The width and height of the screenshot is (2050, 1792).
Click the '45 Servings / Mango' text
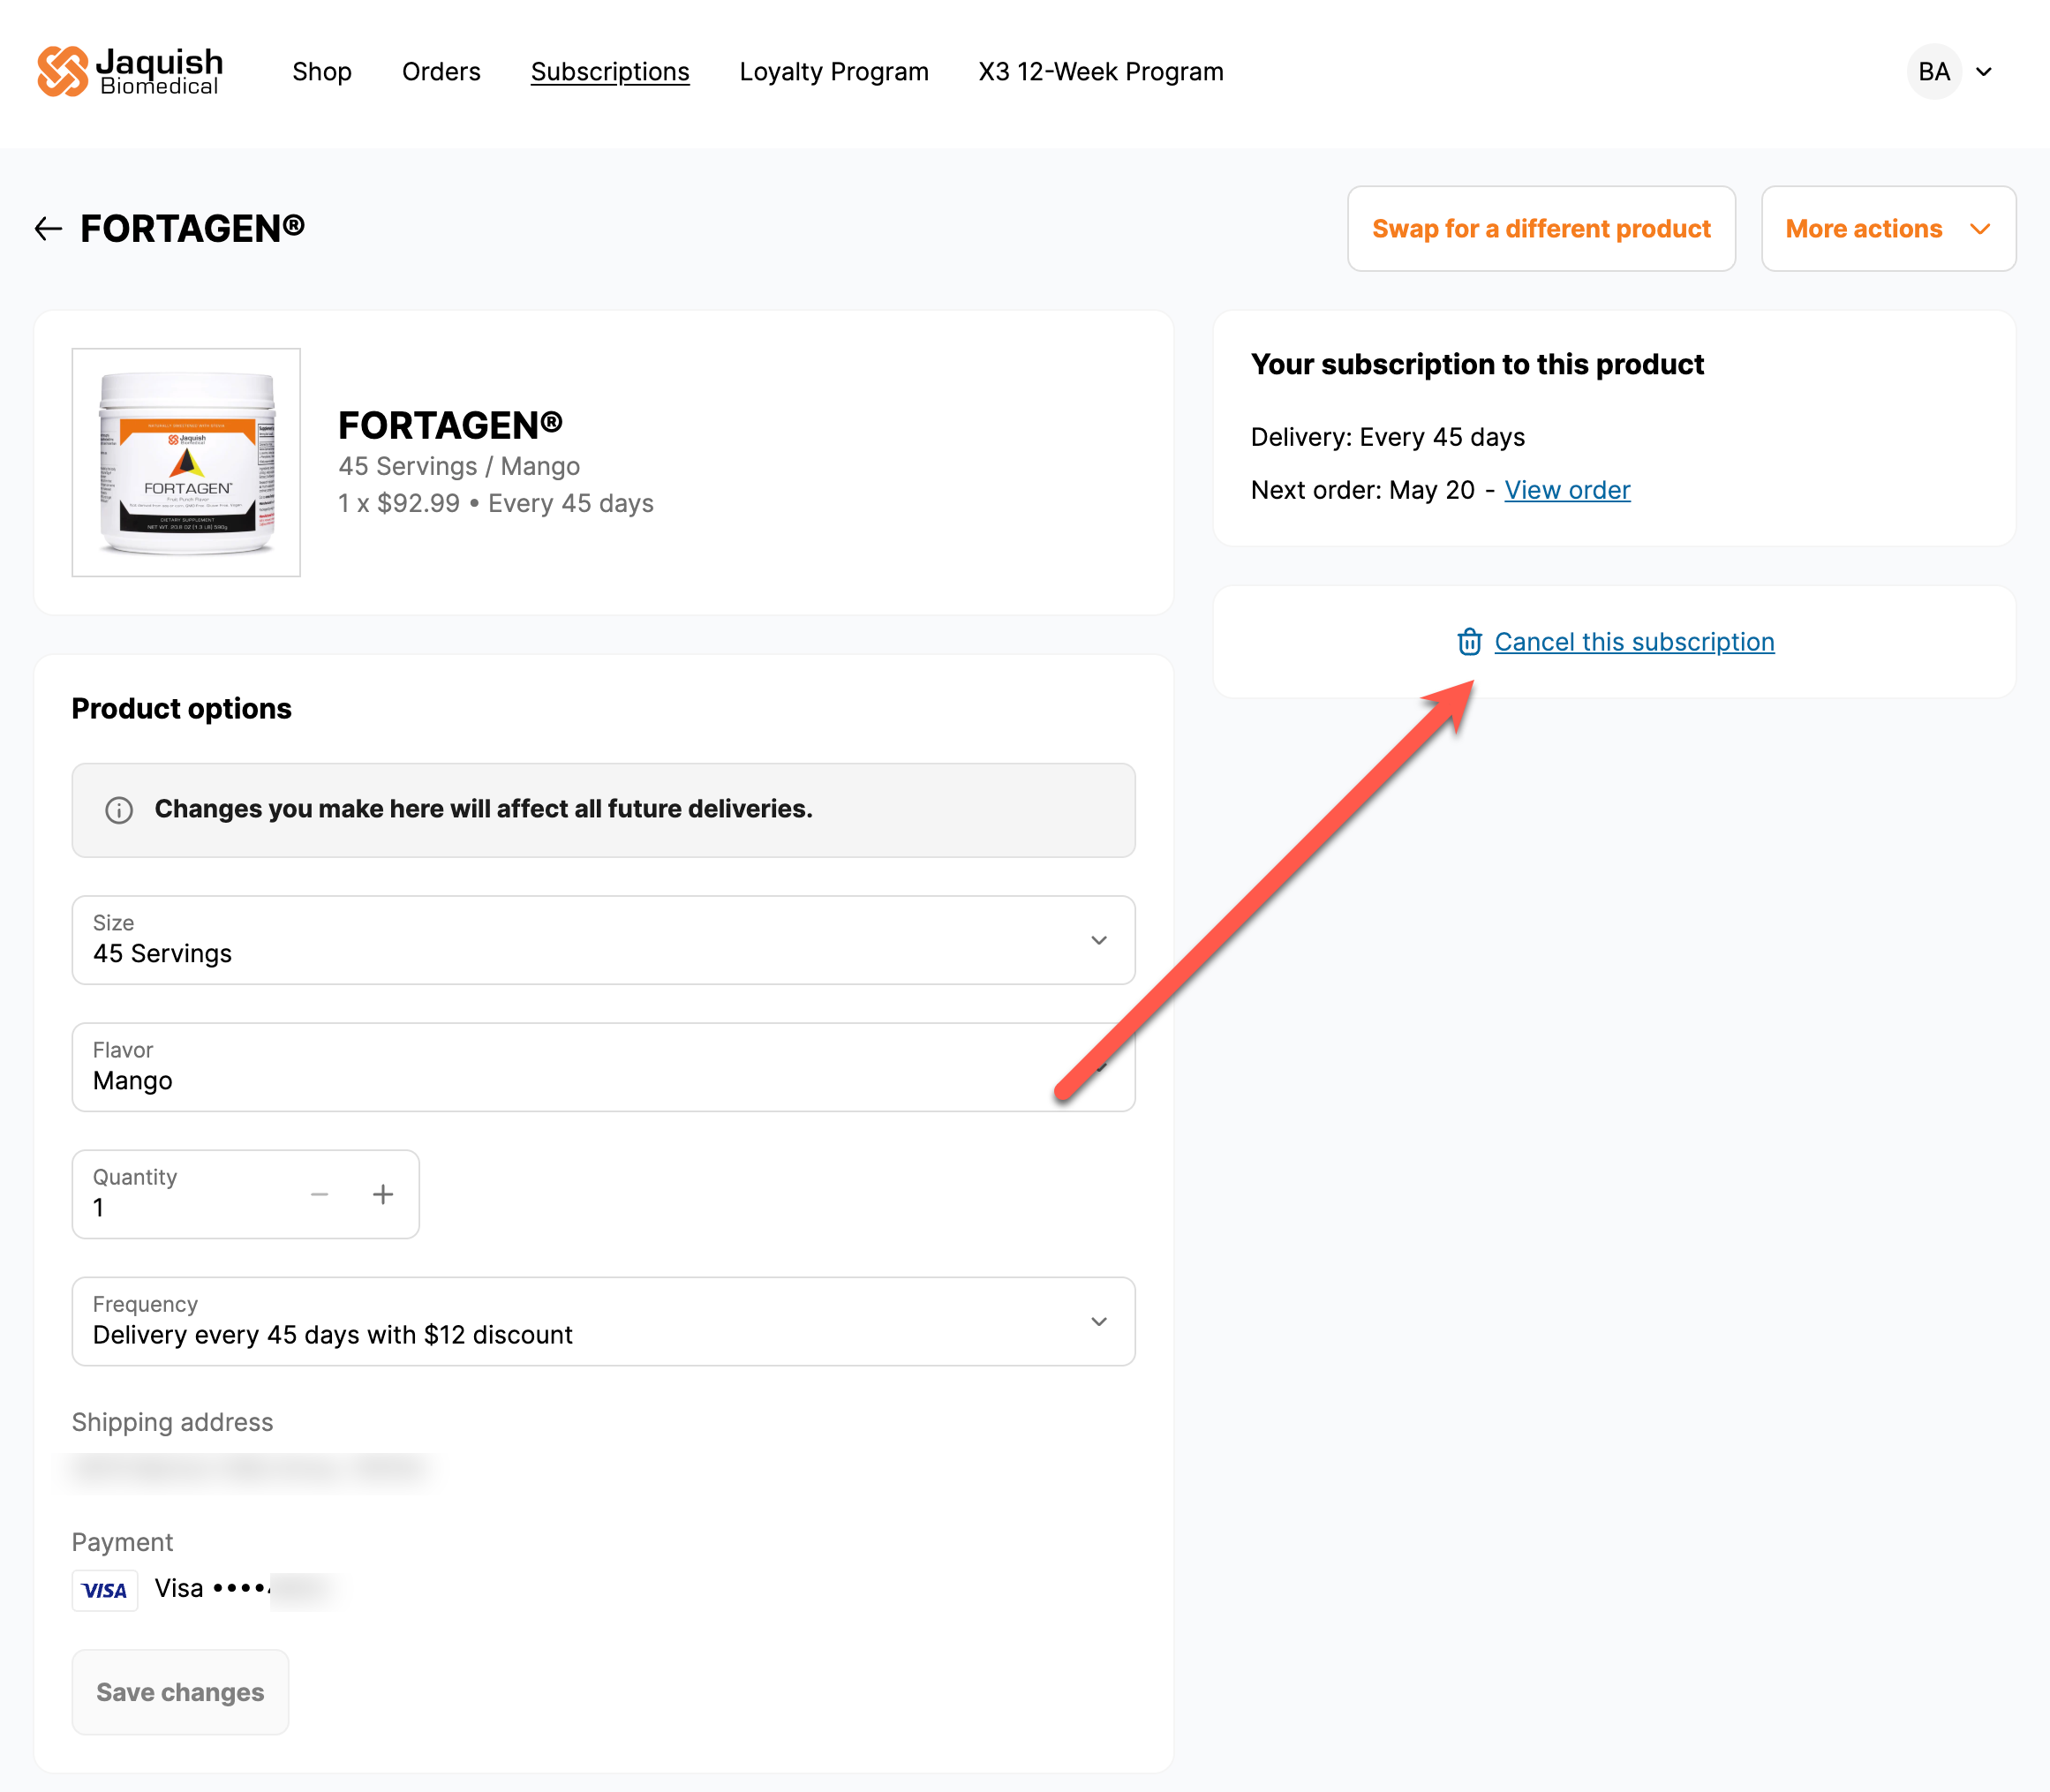point(459,466)
